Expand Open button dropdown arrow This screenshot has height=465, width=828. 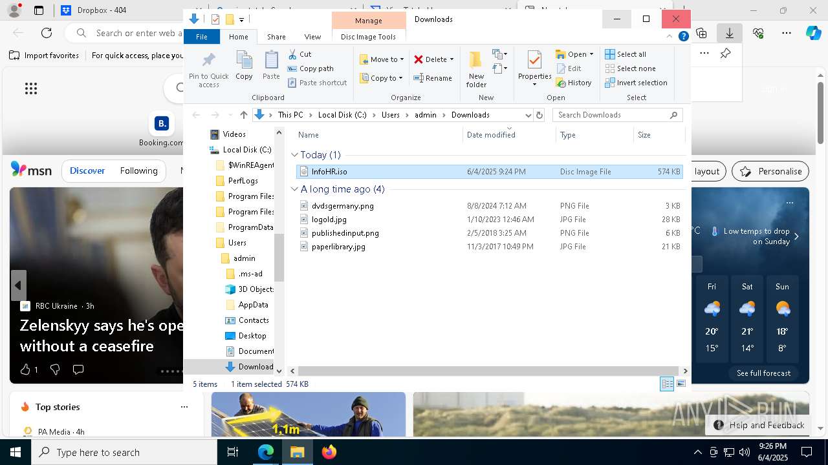tap(591, 54)
